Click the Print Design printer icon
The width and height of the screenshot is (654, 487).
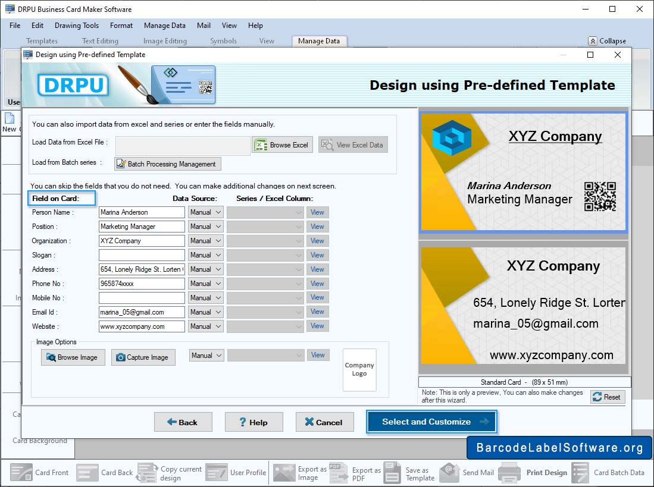pyautogui.click(x=509, y=472)
